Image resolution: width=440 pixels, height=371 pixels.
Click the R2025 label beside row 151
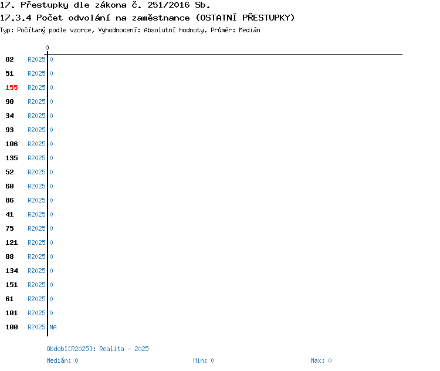[36, 285]
